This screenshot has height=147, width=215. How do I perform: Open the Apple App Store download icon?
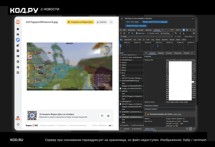tap(108, 116)
